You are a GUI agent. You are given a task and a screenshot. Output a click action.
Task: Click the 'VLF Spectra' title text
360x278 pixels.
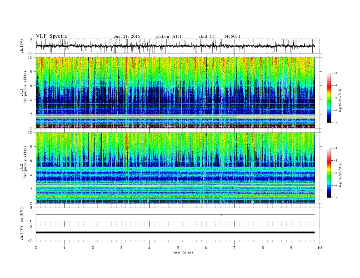(51, 36)
